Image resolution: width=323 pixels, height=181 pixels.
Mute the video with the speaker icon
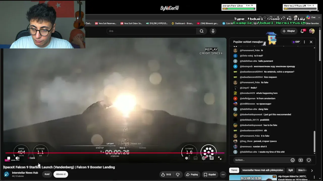point(17,158)
